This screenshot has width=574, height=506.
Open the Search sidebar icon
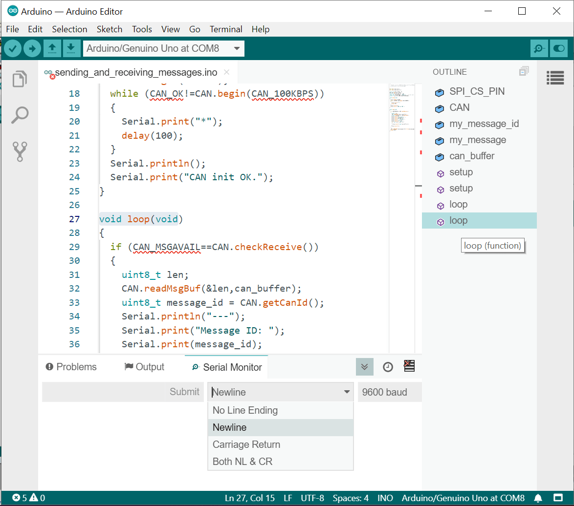[20, 115]
